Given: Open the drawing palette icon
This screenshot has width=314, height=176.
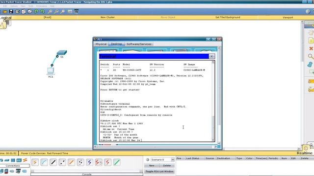Looking at the screenshot, I should coord(70,12).
